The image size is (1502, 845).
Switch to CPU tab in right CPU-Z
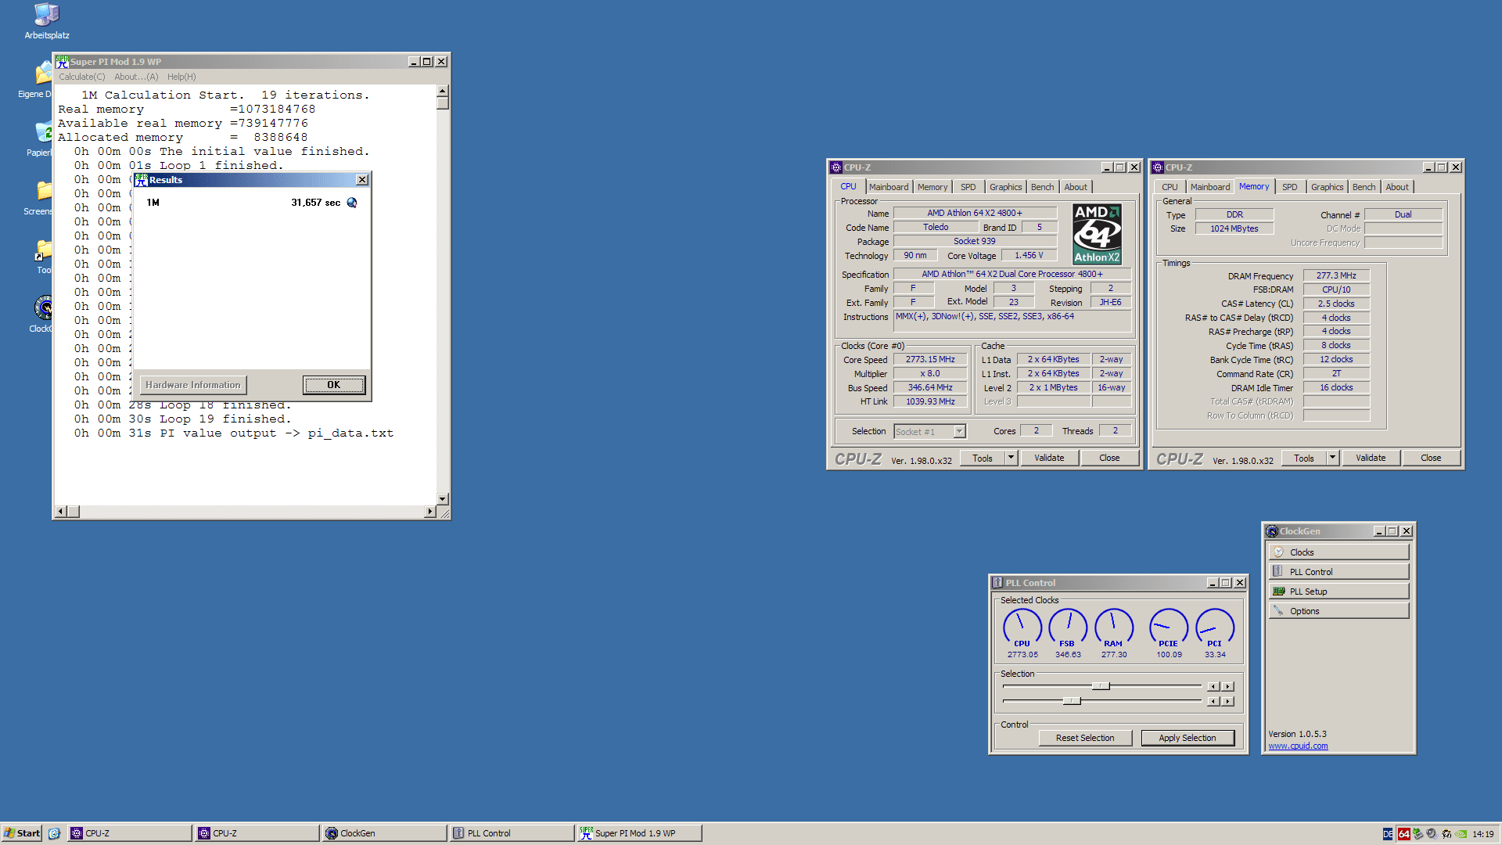[1170, 187]
